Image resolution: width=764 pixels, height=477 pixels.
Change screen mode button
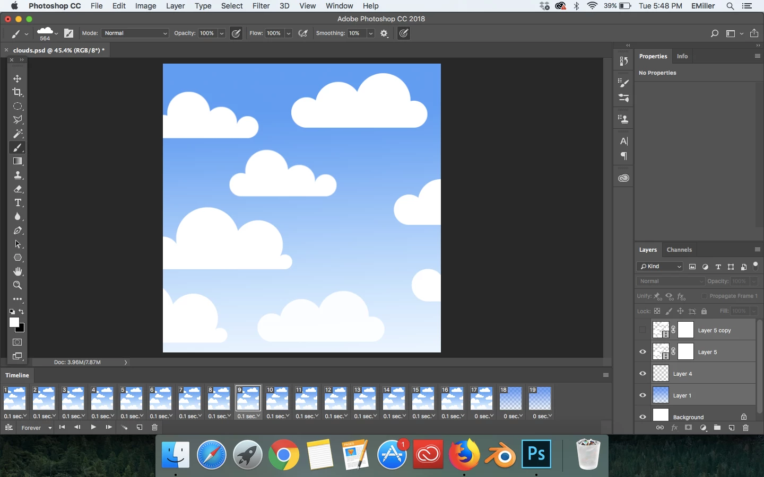(x=18, y=356)
